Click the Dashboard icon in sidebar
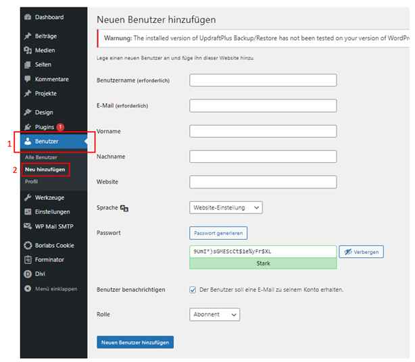Image resolution: width=415 pixels, height=362 pixels. [x=28, y=17]
